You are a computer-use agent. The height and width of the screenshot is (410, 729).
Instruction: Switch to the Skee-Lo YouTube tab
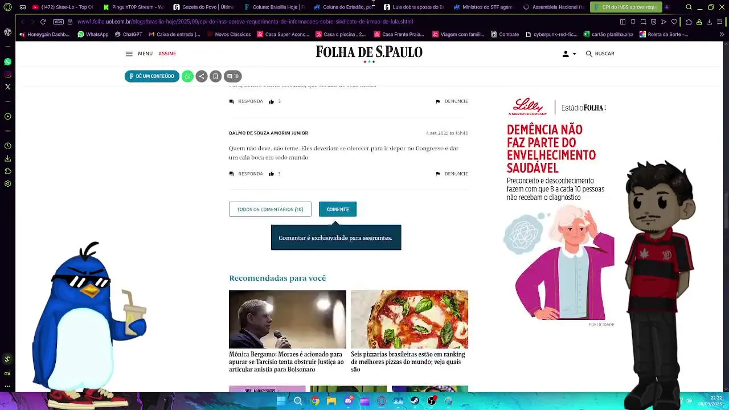(x=63, y=7)
